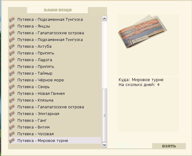The height and width of the screenshot is (156, 192).
Task: Select Путевка - Ганг item
Action: coord(55,121)
